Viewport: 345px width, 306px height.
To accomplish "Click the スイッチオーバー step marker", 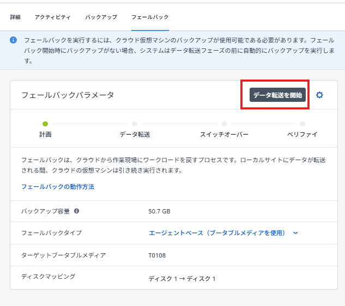I will point(224,124).
